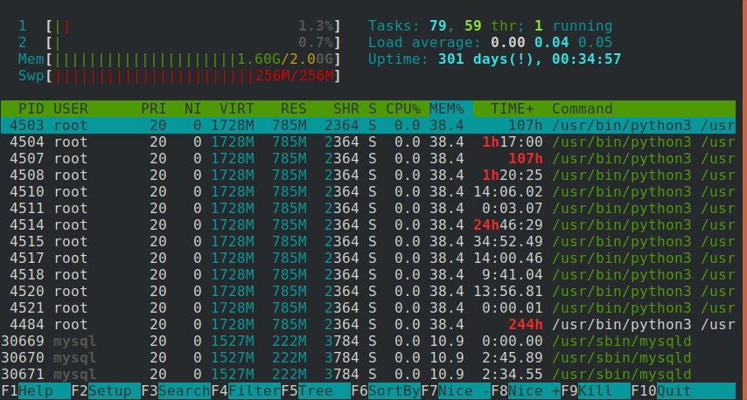Open the F6 SortBy menu

[386, 391]
